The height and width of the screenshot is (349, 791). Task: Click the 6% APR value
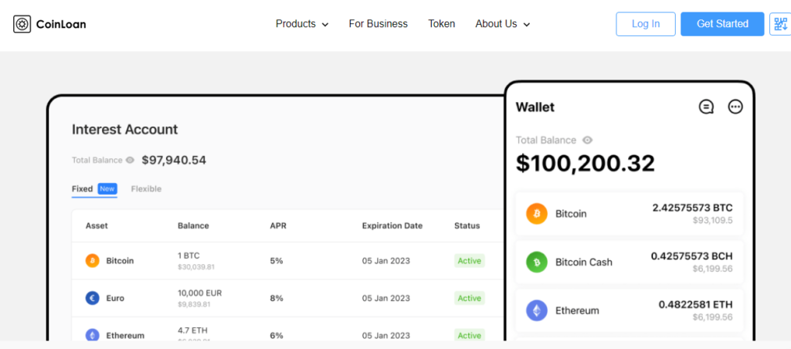(x=277, y=335)
